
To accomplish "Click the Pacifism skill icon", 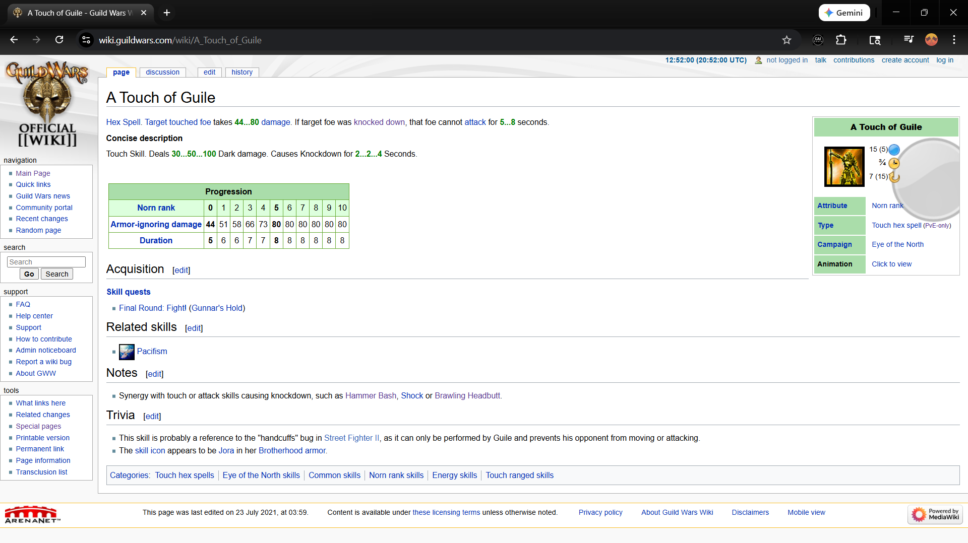I will [127, 352].
